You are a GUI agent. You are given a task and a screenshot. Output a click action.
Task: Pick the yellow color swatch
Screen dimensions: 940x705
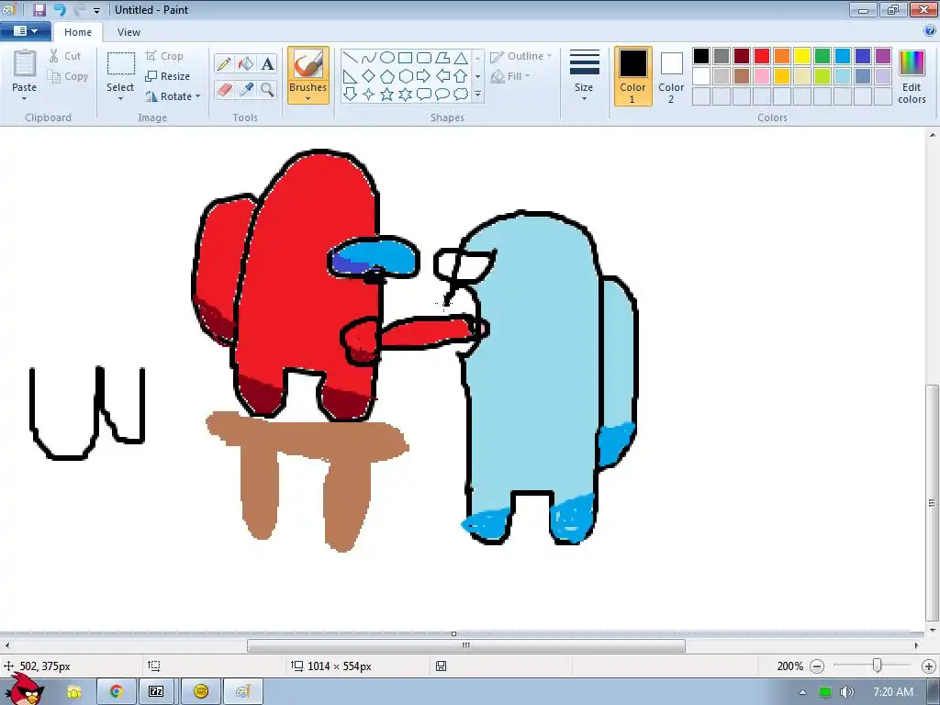(x=802, y=56)
